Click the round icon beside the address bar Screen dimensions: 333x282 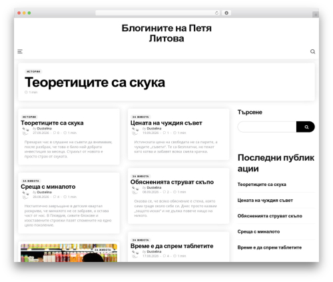[x=226, y=13]
